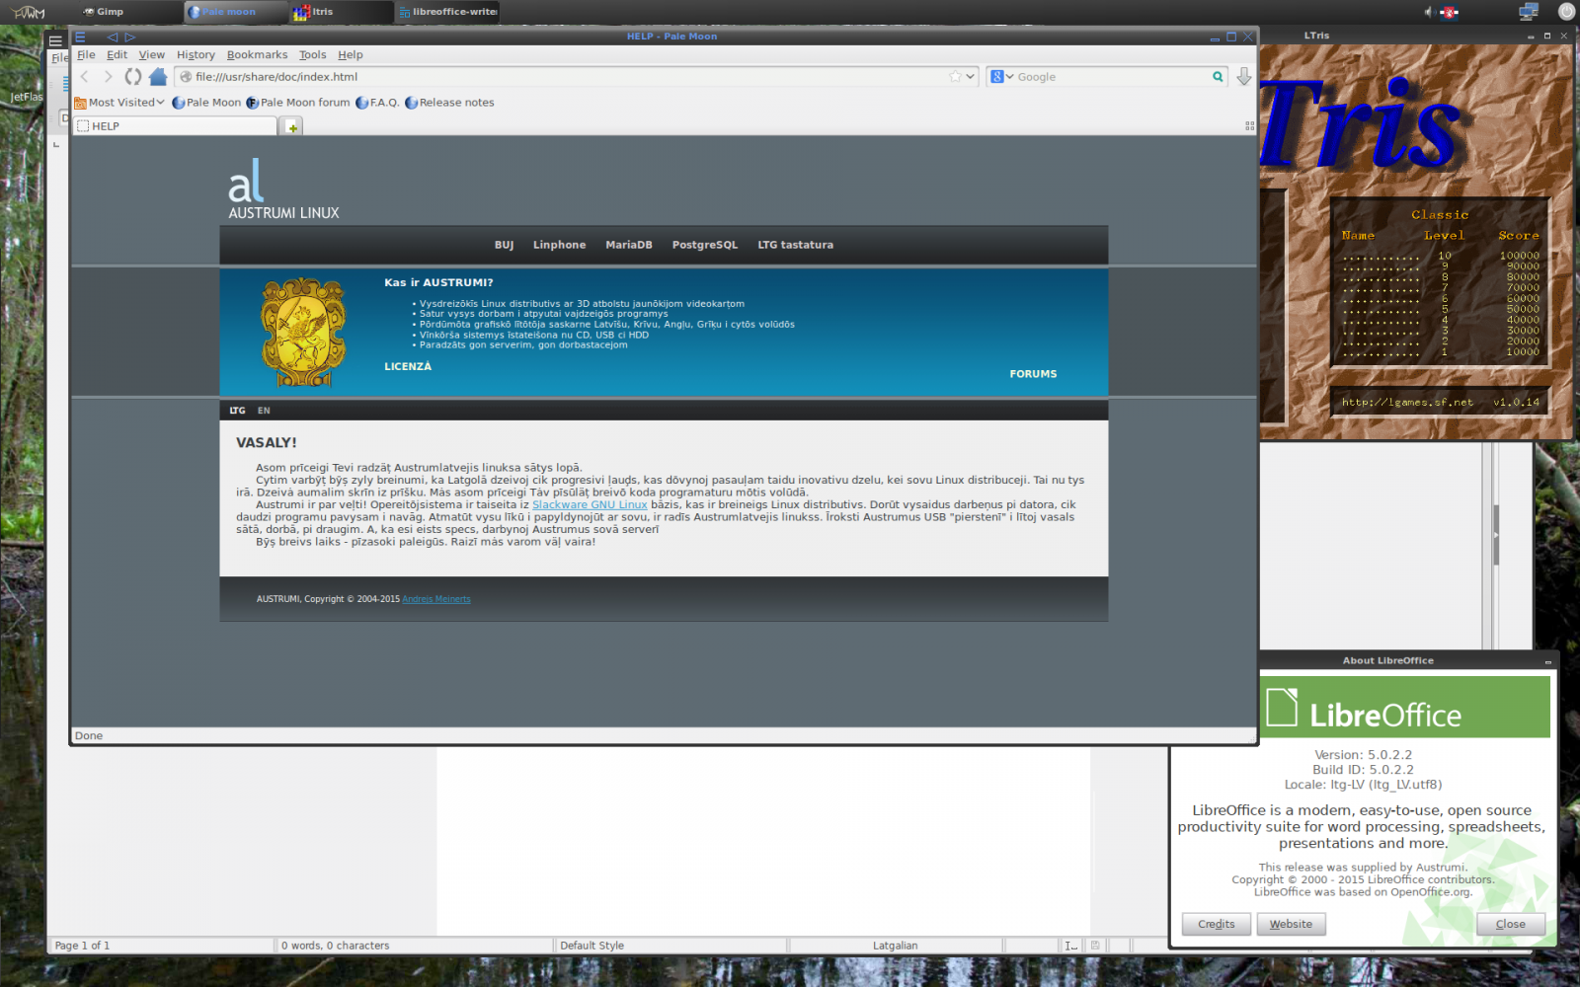Open the History menu
The height and width of the screenshot is (987, 1580).
[x=196, y=55]
